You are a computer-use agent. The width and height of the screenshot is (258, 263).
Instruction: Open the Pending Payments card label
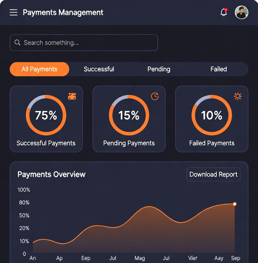tap(129, 143)
